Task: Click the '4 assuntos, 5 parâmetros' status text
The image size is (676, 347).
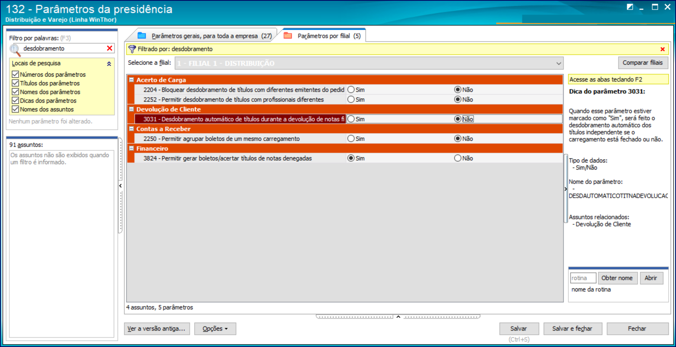Action: pyautogui.click(x=160, y=307)
